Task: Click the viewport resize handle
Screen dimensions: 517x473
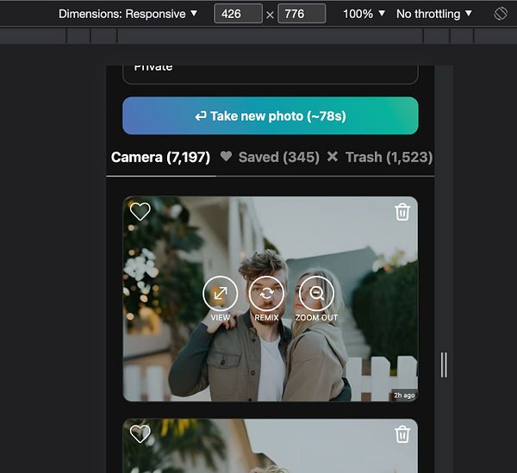Action: pos(444,364)
